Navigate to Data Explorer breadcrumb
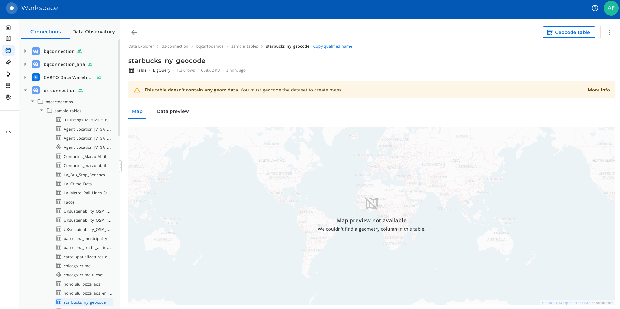 (x=141, y=46)
